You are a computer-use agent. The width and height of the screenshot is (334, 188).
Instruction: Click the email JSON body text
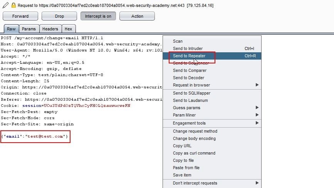tap(35, 136)
